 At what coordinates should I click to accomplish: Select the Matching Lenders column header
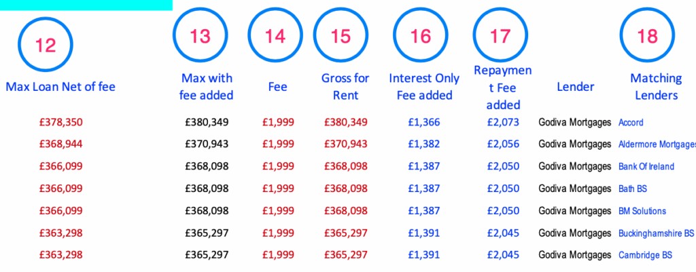654,87
